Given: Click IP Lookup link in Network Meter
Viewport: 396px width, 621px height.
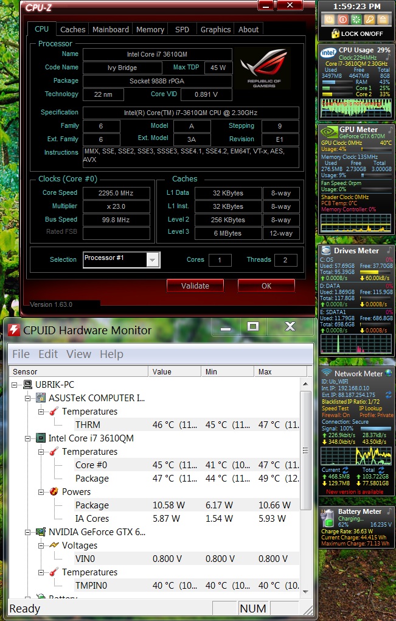Looking at the screenshot, I should pyautogui.click(x=370, y=409).
